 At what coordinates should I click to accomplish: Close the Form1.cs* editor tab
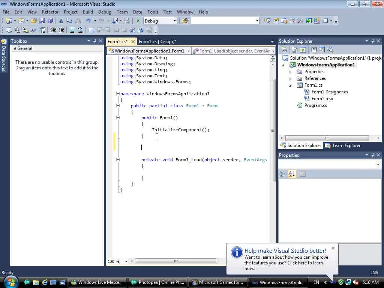(133, 41)
